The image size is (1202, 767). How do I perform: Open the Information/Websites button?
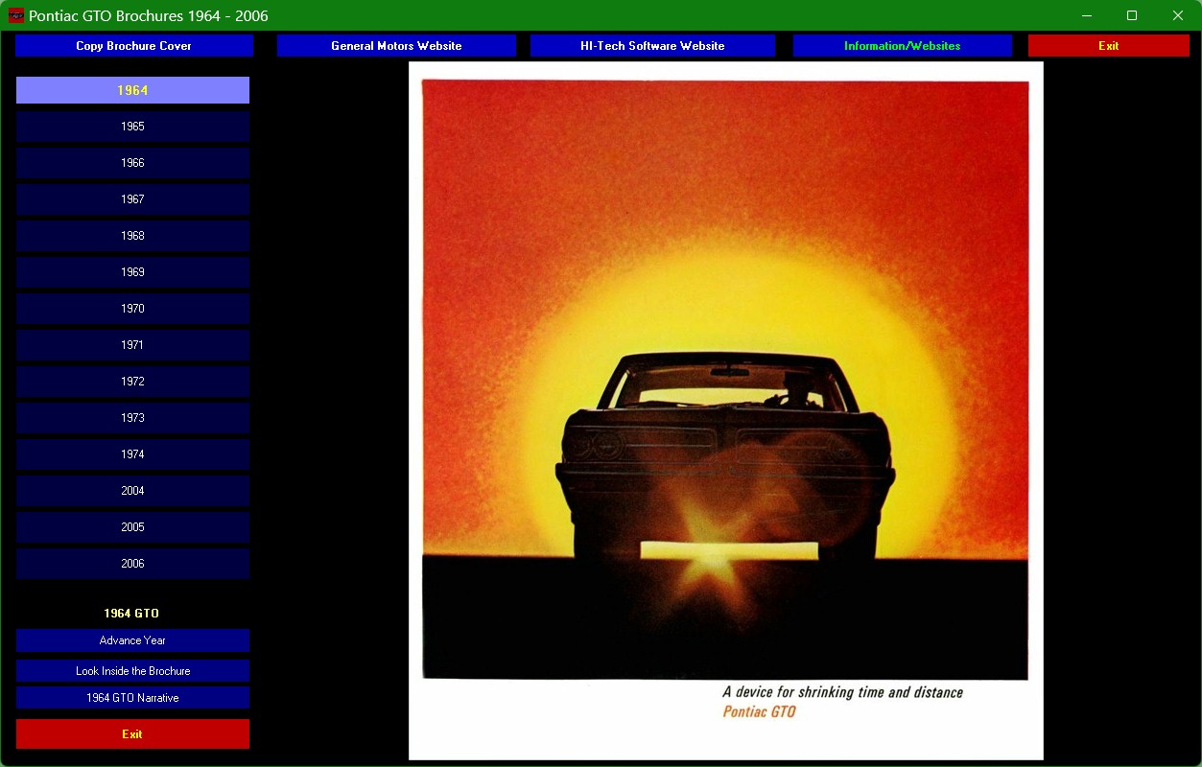point(902,46)
